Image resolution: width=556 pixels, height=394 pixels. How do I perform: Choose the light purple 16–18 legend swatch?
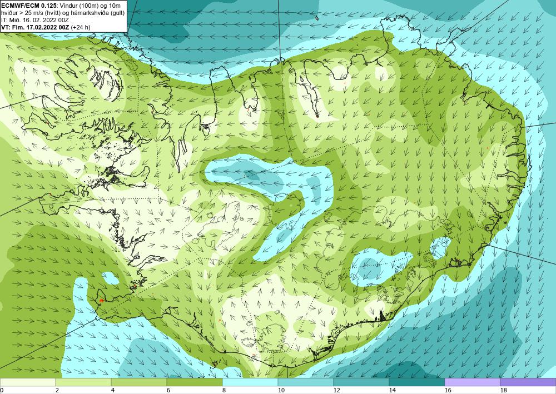pyautogui.click(x=472, y=382)
